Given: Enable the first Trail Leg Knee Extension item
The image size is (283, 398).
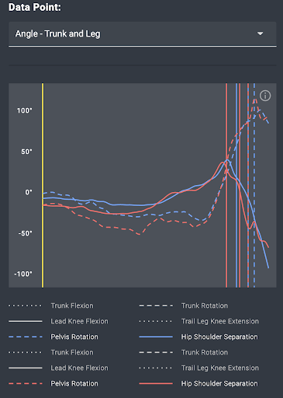Looking at the screenshot, I should click(198, 321).
